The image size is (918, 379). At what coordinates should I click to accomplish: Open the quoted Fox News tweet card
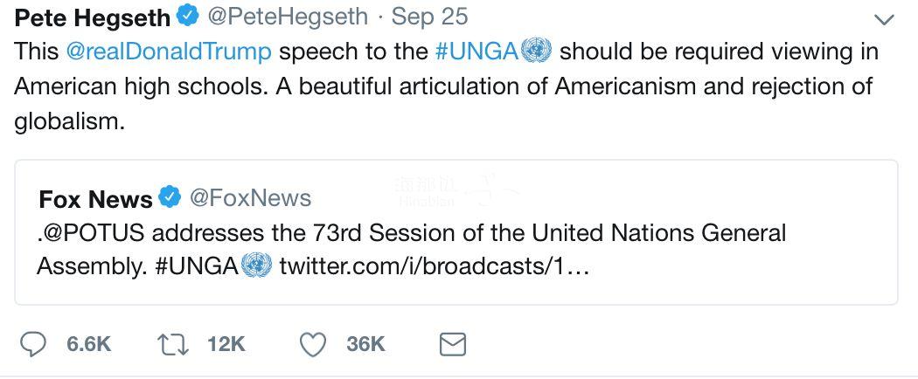[x=456, y=232]
